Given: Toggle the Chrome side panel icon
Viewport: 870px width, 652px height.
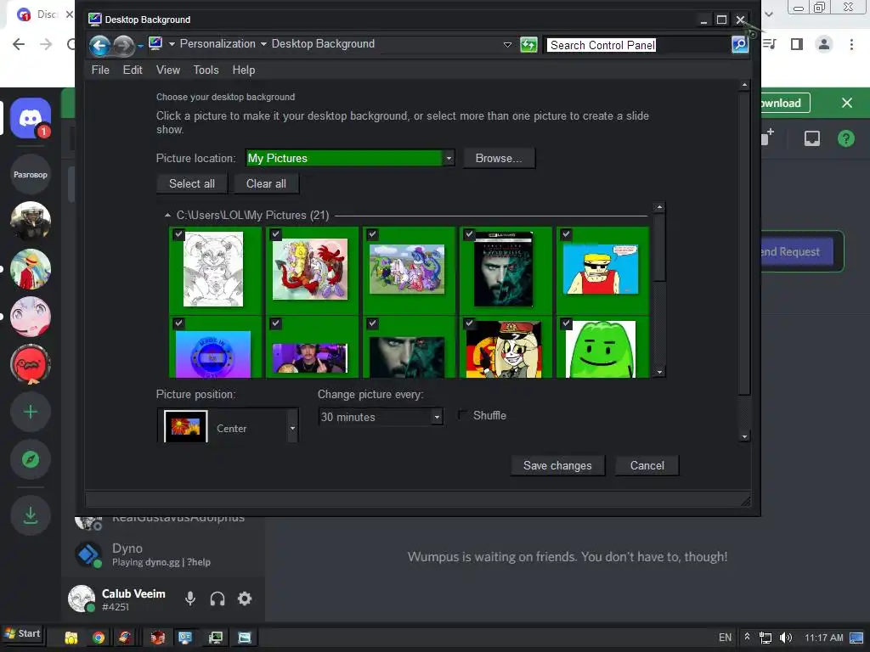Looking at the screenshot, I should [x=797, y=44].
